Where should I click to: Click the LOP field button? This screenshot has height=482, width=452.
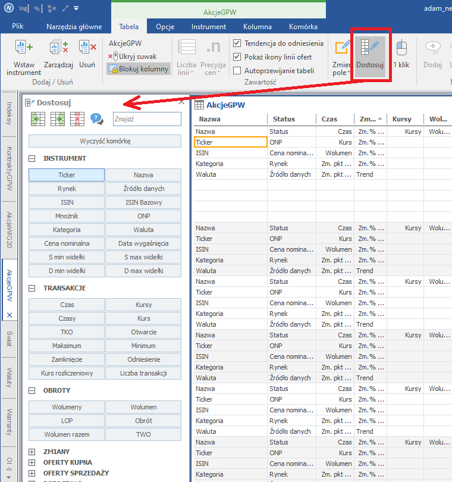click(67, 421)
